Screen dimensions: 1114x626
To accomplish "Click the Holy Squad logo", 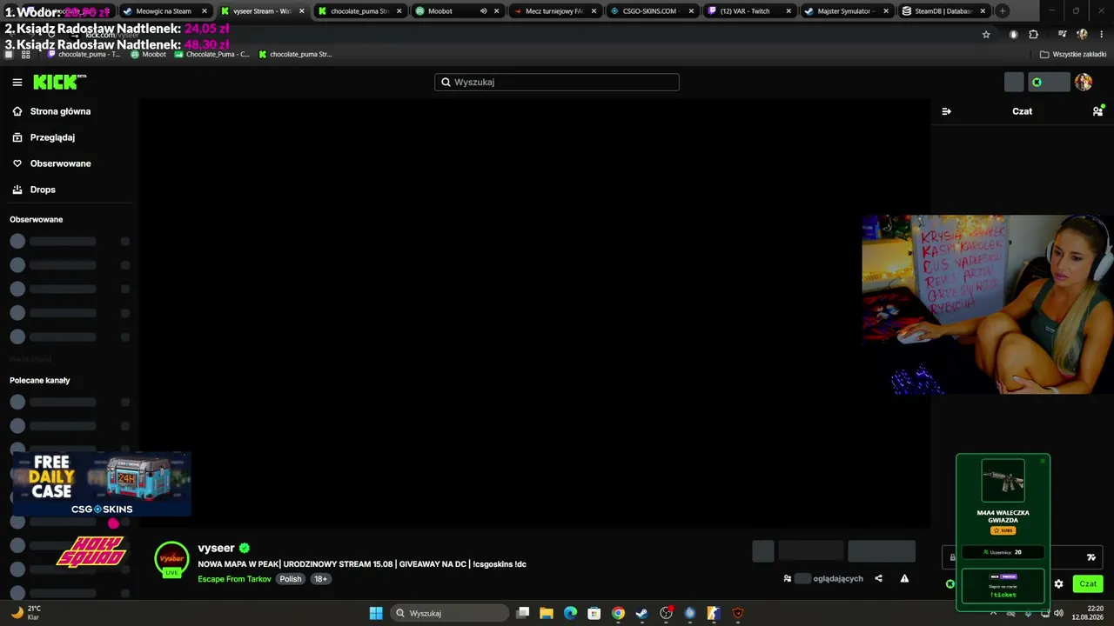I will click(91, 552).
